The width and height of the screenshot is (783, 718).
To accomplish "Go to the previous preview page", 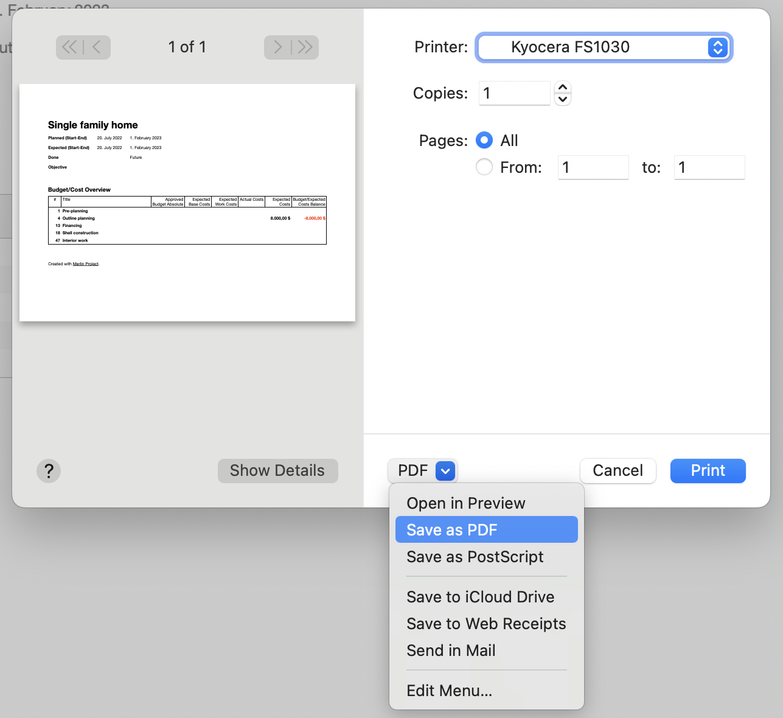I will coord(97,47).
